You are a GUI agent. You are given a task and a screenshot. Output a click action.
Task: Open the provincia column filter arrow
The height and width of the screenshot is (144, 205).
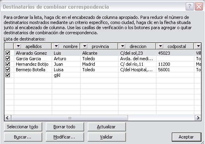(85, 46)
